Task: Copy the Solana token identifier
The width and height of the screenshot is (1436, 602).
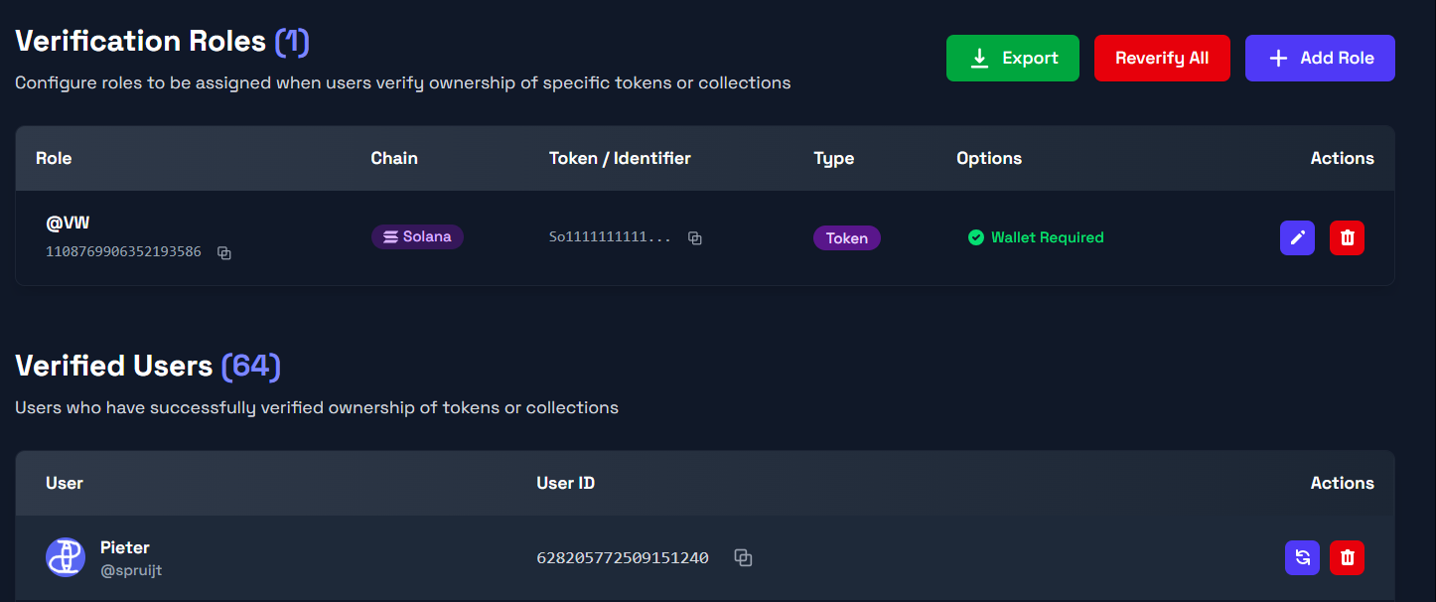Action: 695,238
